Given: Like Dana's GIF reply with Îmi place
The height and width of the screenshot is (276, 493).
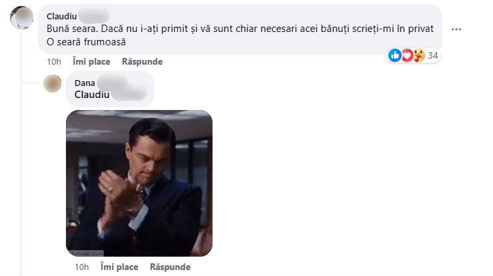Looking at the screenshot, I should click(x=119, y=267).
